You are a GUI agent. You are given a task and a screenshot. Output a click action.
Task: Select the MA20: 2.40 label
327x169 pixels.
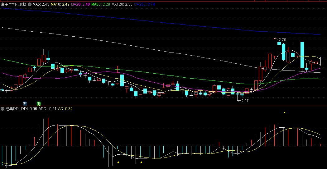tap(80, 4)
